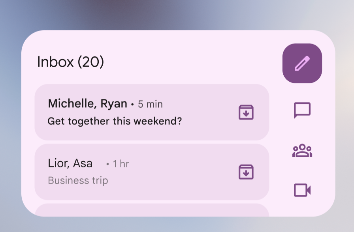Open Google Chat from the widget sidebar
Viewport: 354px width, 232px height.
click(x=301, y=110)
